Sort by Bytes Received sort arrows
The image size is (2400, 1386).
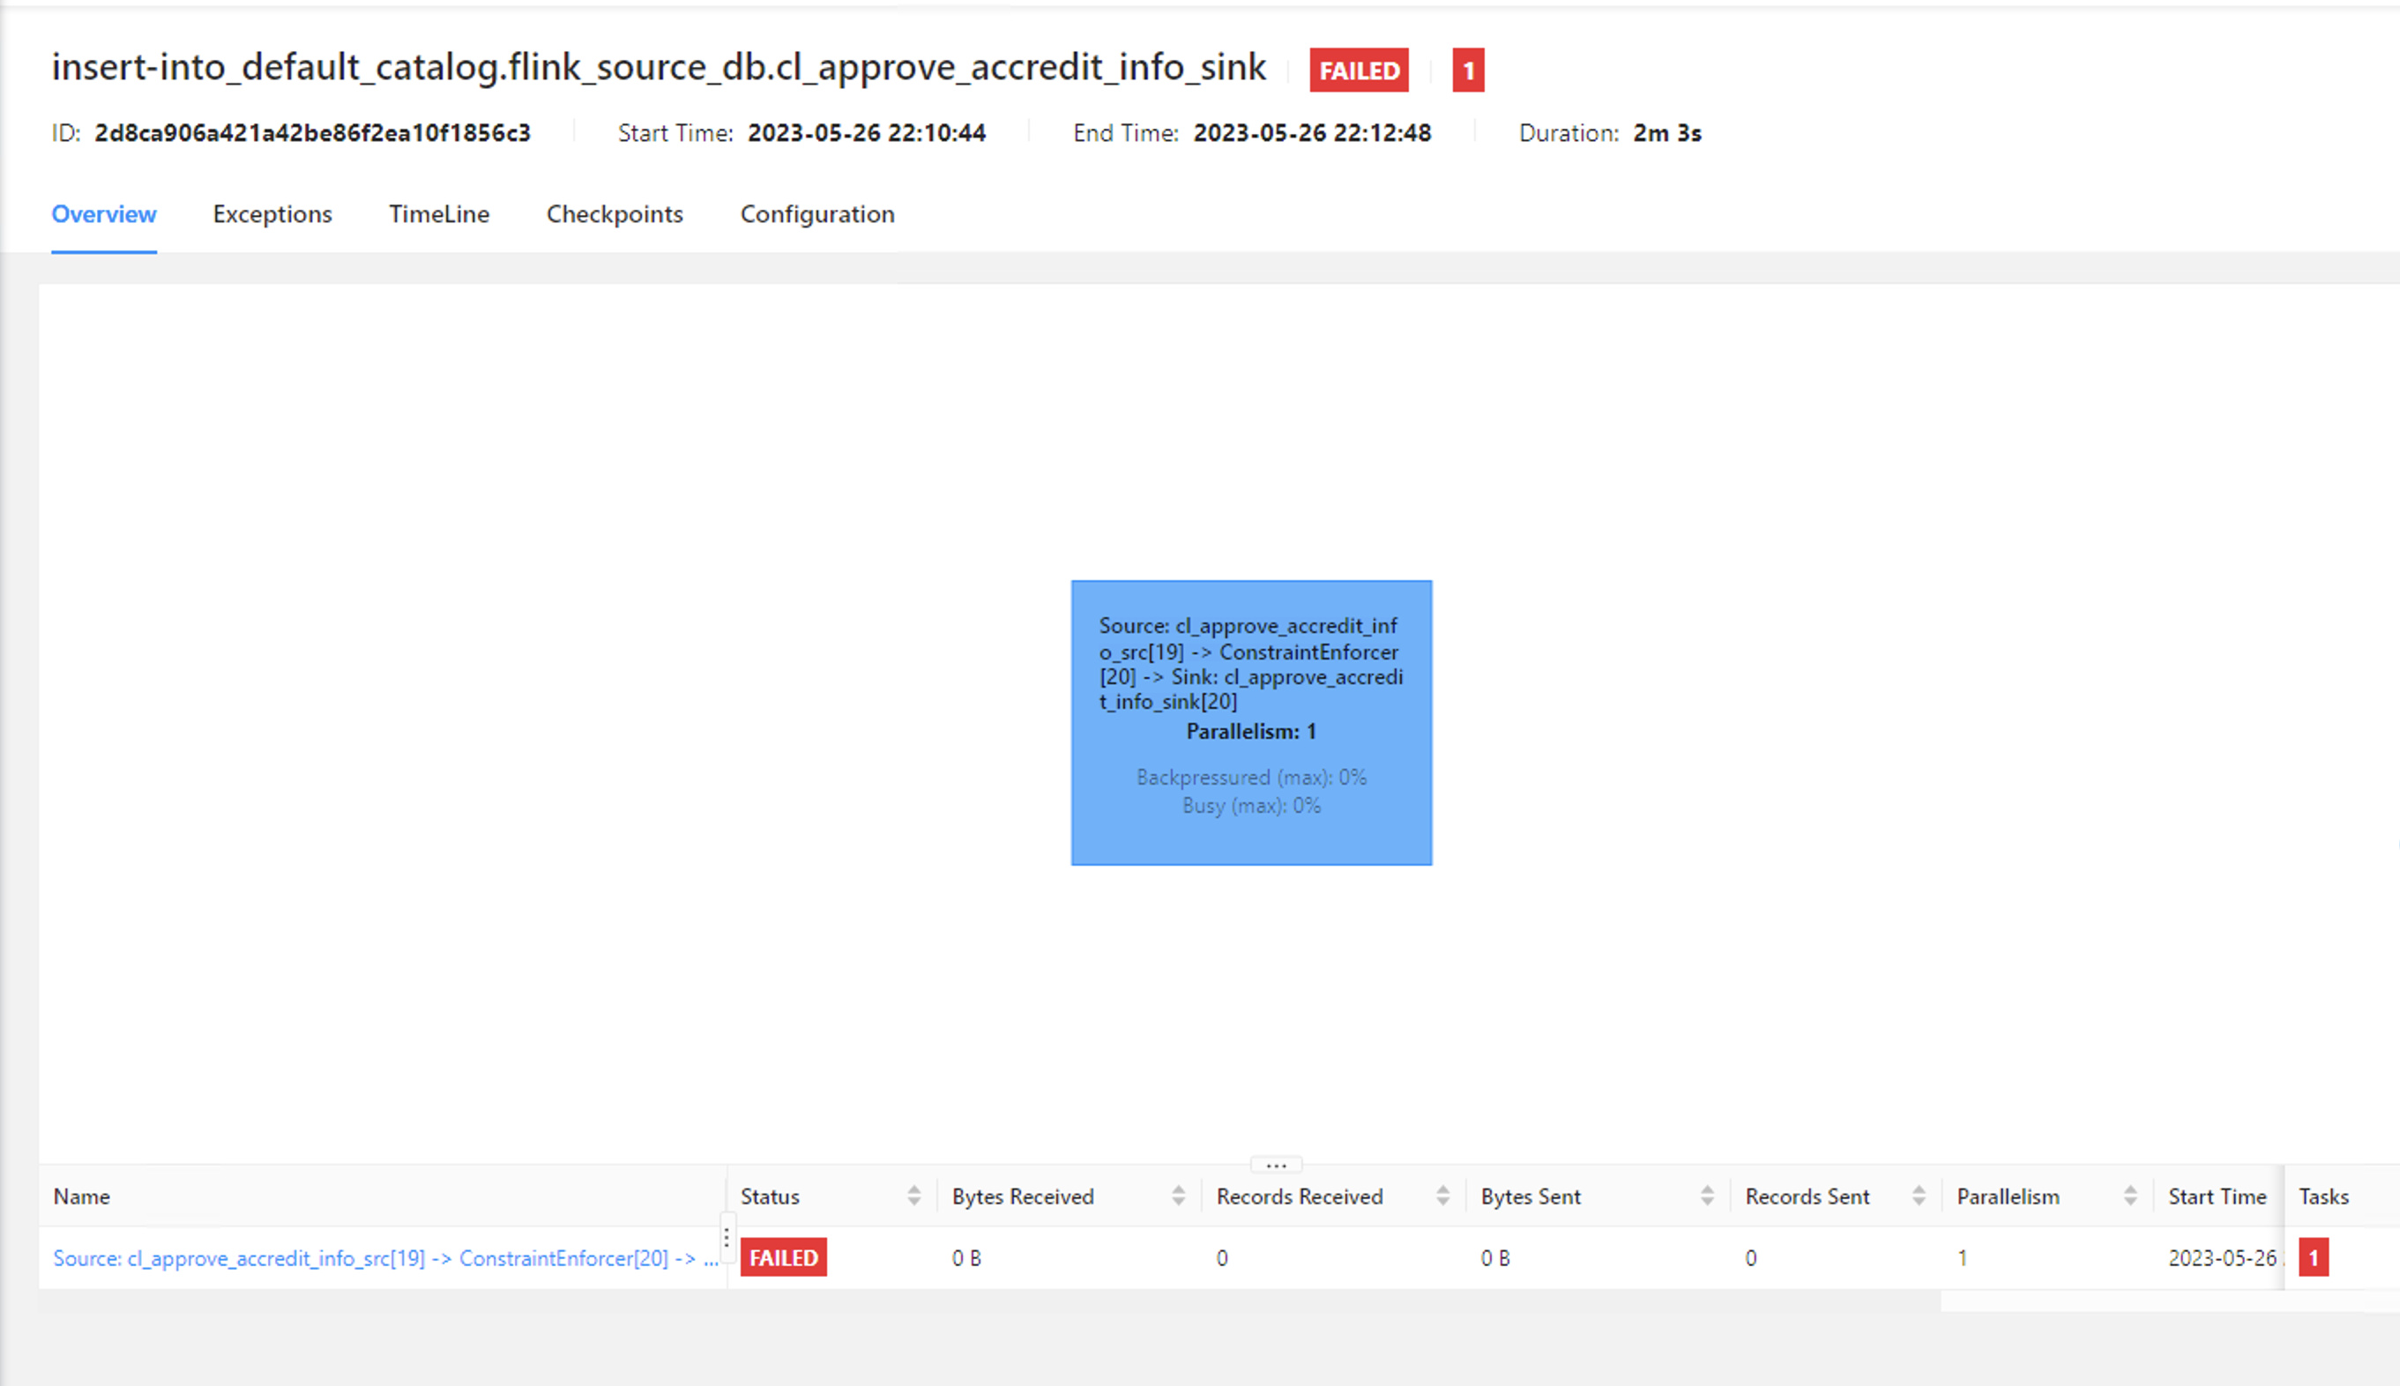pos(1178,1196)
